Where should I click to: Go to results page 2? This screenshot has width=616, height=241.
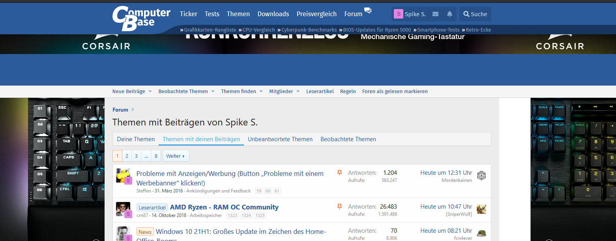[x=127, y=156]
